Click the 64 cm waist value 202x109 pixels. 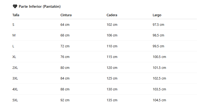(65, 25)
